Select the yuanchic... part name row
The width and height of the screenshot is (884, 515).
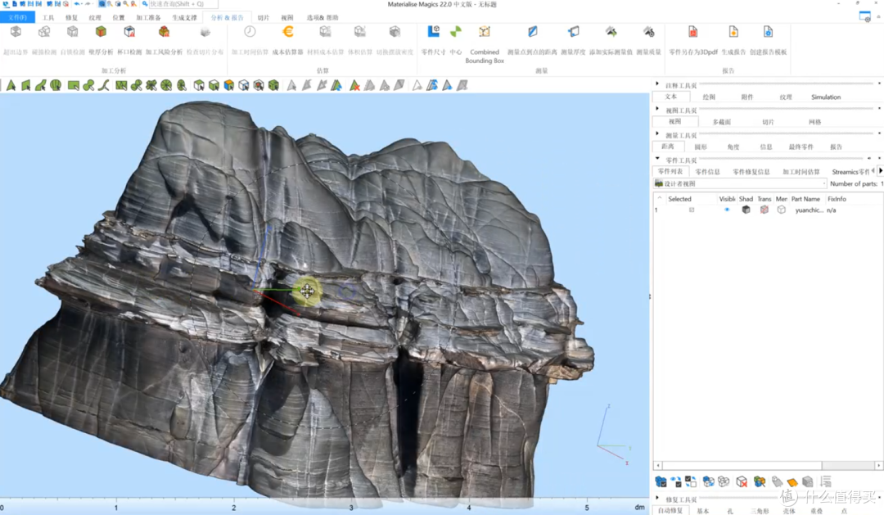(809, 210)
